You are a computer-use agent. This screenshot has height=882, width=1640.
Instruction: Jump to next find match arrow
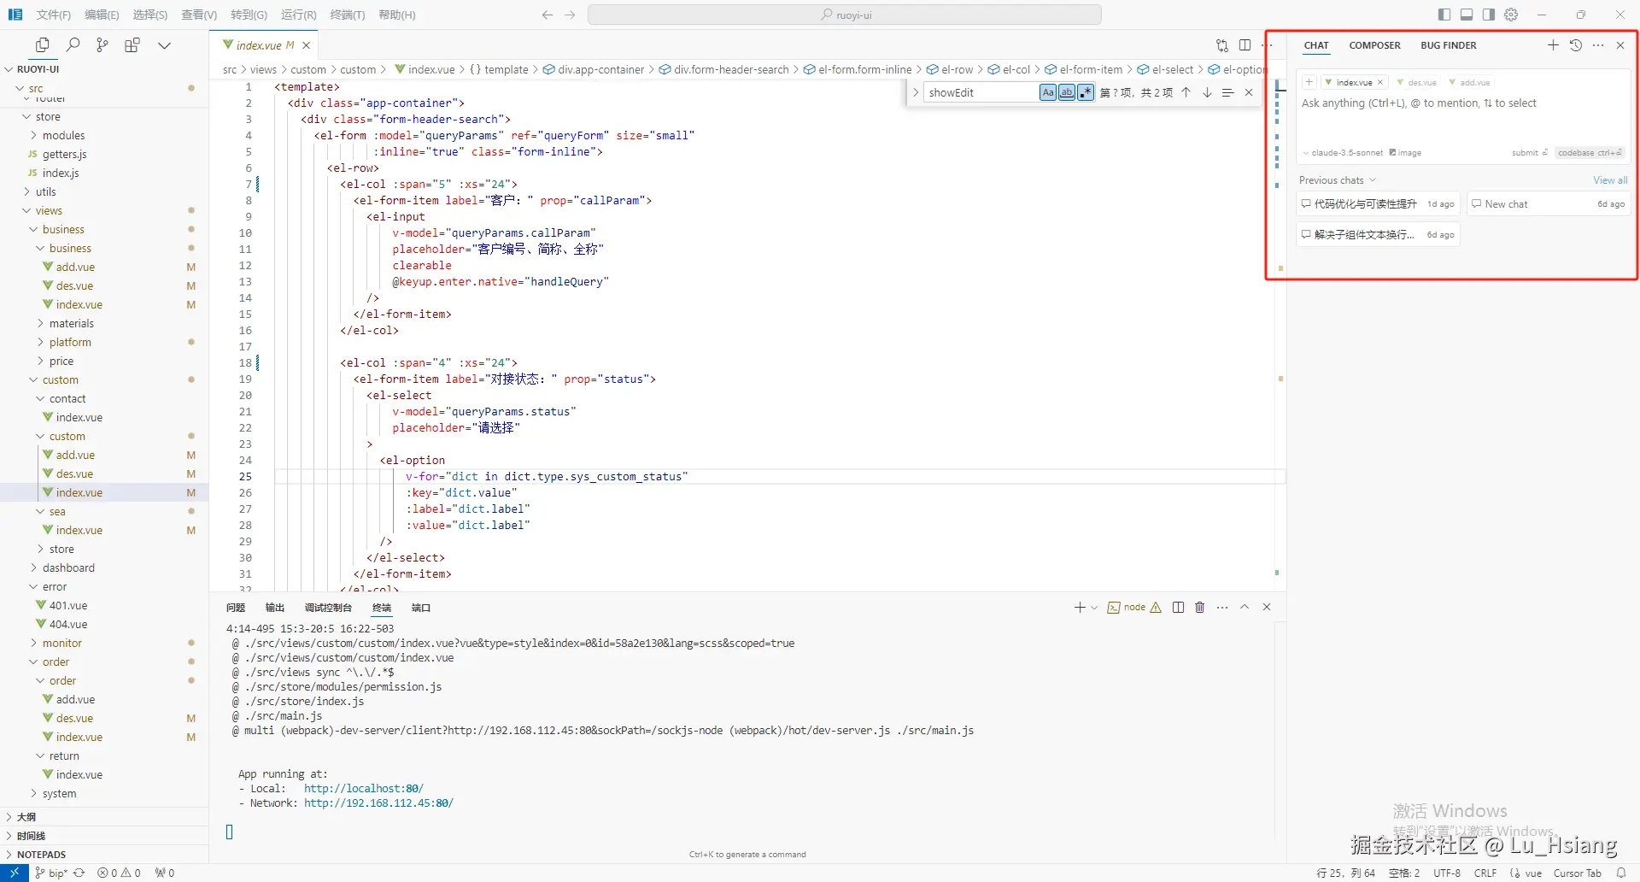pos(1207,92)
